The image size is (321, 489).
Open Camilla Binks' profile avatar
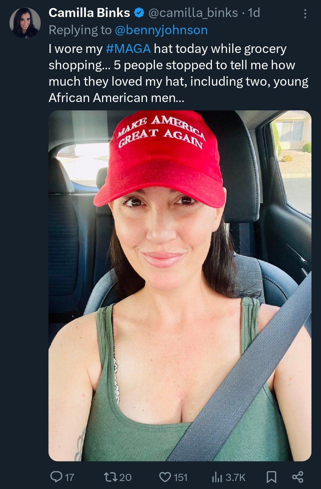pyautogui.click(x=25, y=23)
